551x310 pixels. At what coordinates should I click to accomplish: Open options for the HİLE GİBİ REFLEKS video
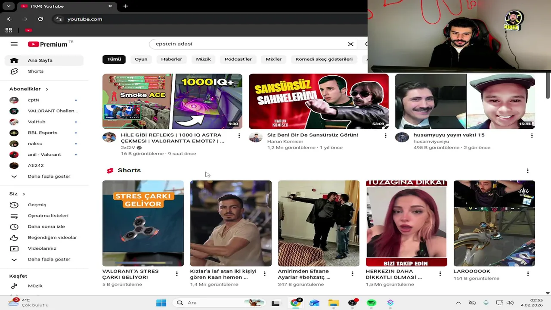[239, 135]
